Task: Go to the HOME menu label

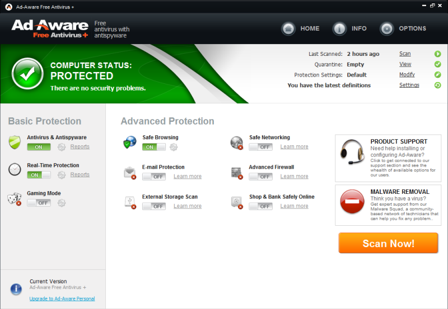Action: (x=310, y=28)
